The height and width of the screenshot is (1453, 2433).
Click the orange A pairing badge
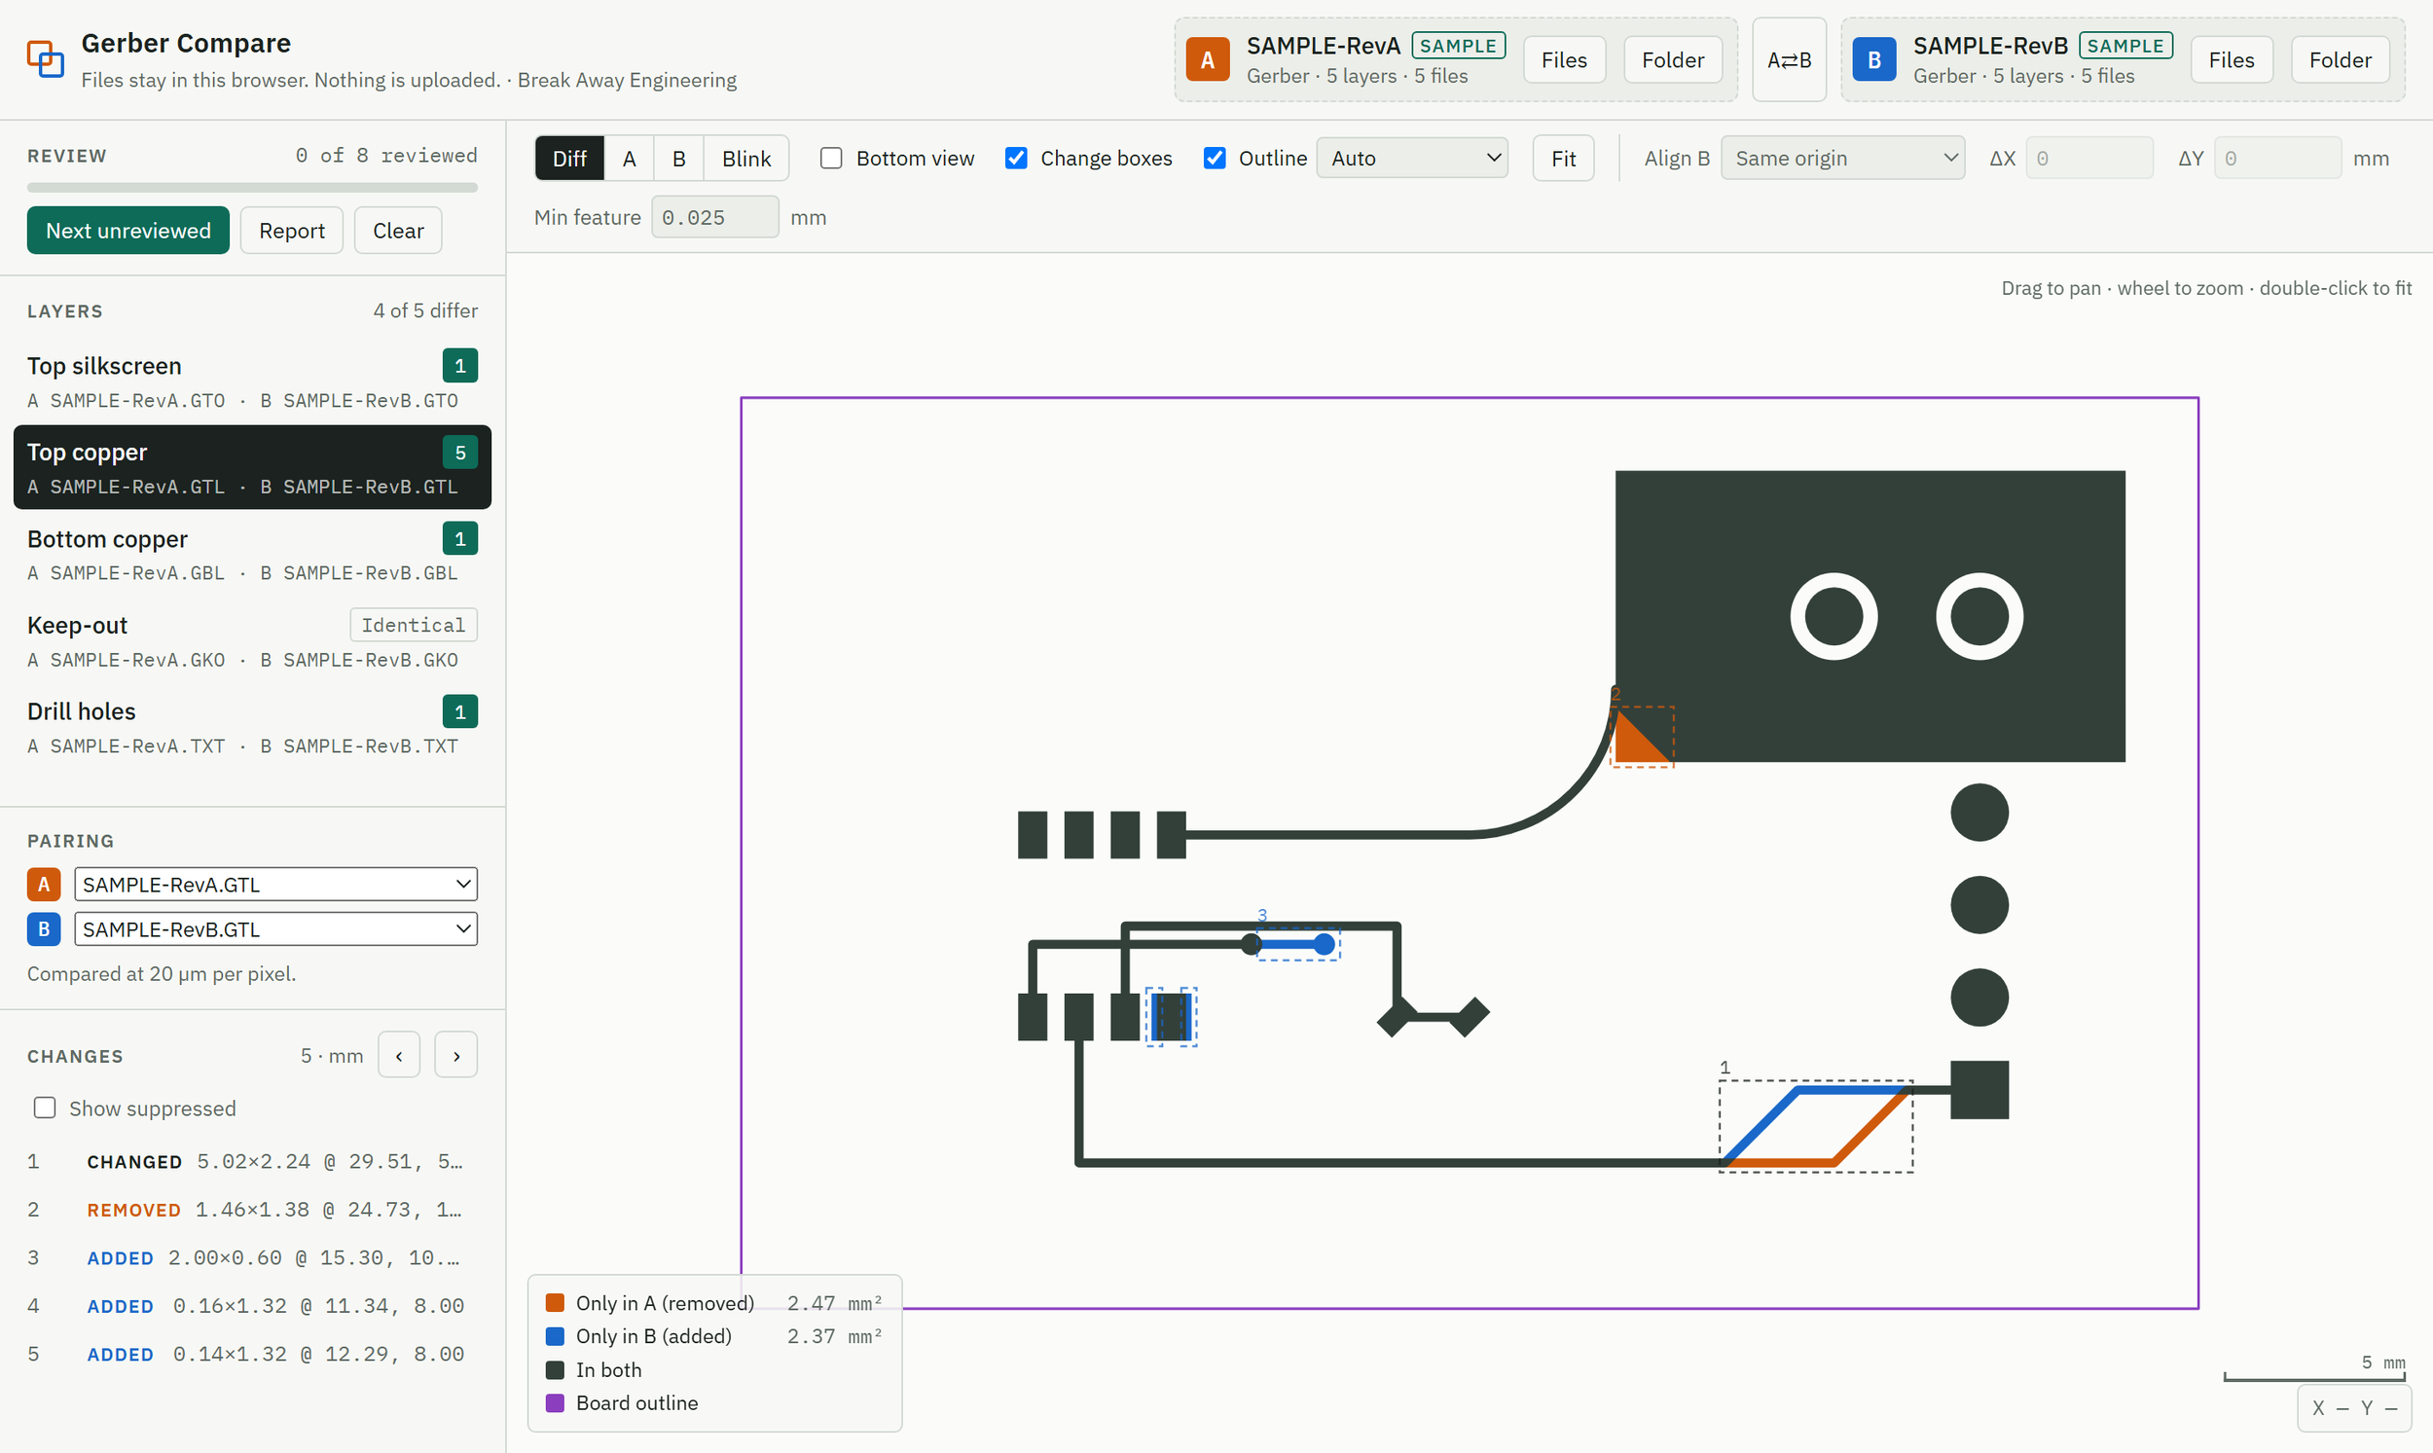click(44, 884)
